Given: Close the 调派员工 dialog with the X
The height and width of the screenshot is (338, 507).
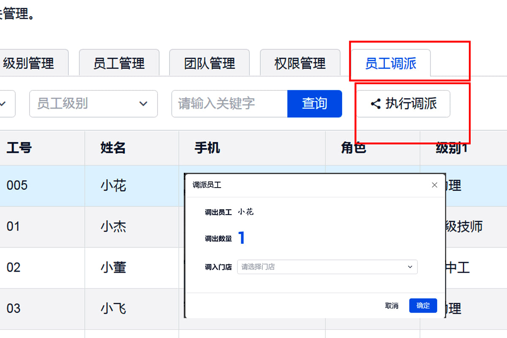Looking at the screenshot, I should point(434,185).
